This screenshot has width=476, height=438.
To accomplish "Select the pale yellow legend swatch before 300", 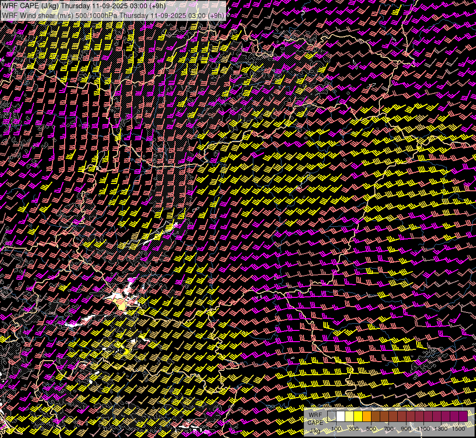I will pyautogui.click(x=350, y=417).
